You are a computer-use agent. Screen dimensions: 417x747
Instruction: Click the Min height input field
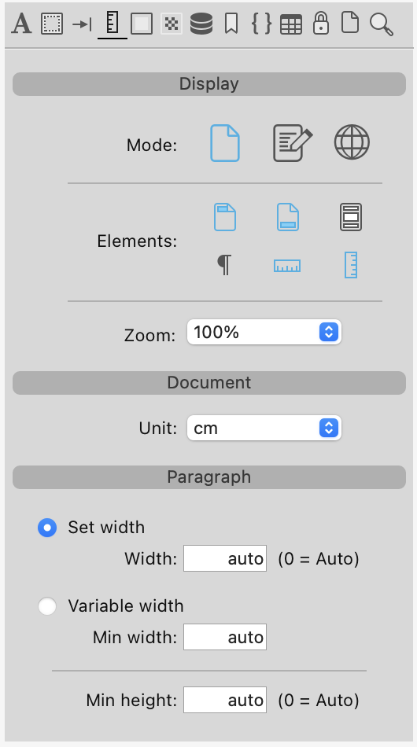click(225, 700)
